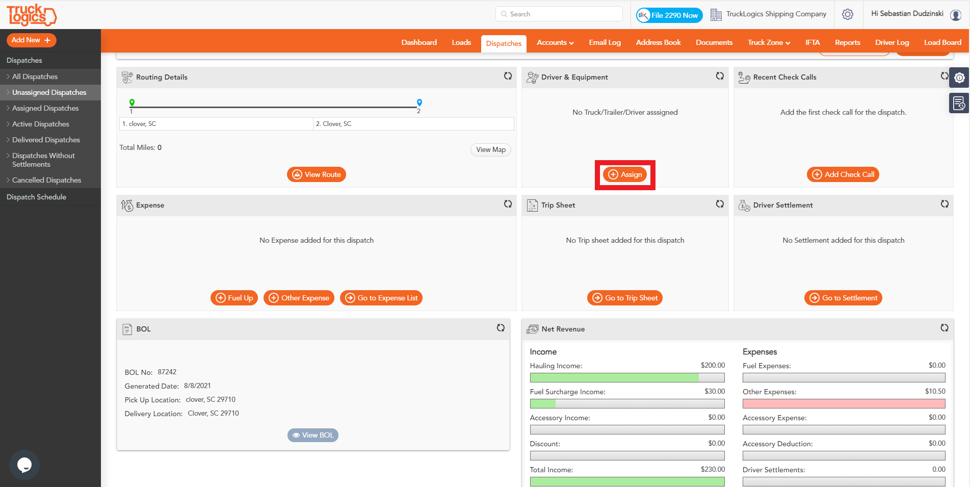
Task: Click the File 2290 Now button
Action: pyautogui.click(x=669, y=15)
